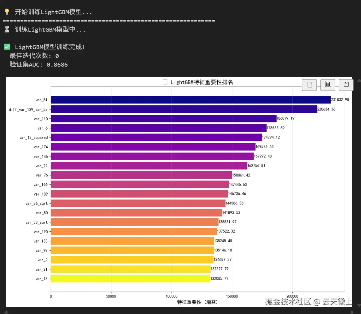This screenshot has height=314, width=361.
Task: Click the value label 150061.42
Action: [241, 175]
